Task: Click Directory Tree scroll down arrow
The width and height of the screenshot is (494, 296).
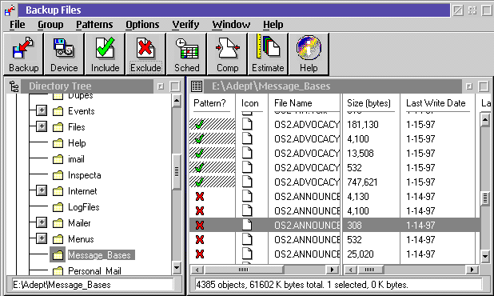Action: (x=177, y=268)
